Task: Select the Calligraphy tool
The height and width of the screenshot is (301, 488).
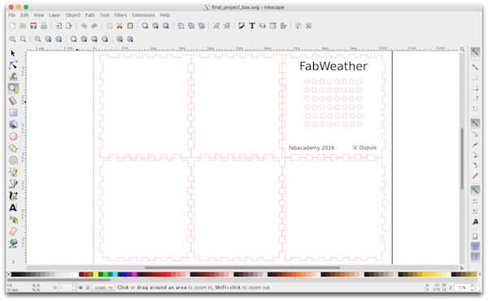Action: tap(13, 196)
